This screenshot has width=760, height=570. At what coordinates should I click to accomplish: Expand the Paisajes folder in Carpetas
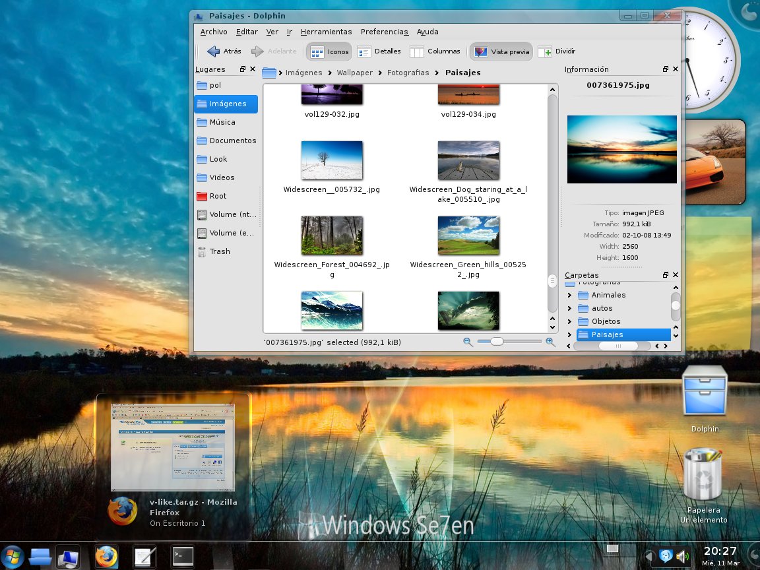(x=569, y=334)
